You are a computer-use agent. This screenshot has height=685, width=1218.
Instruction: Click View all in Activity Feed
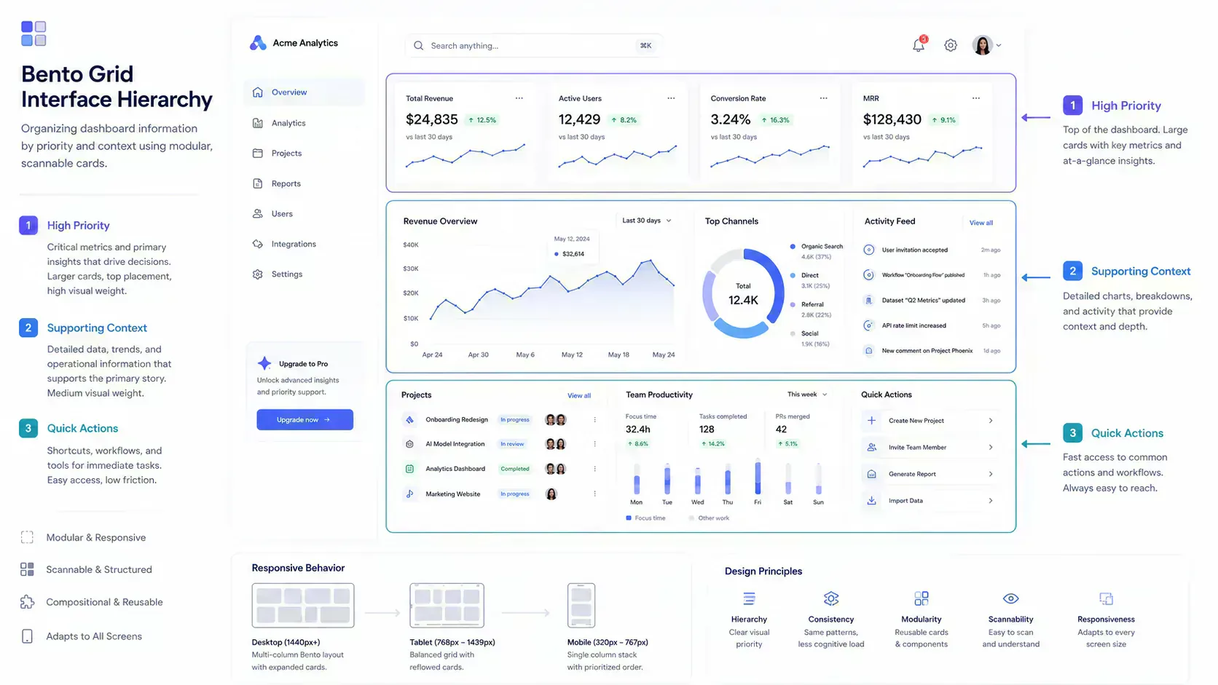click(981, 223)
